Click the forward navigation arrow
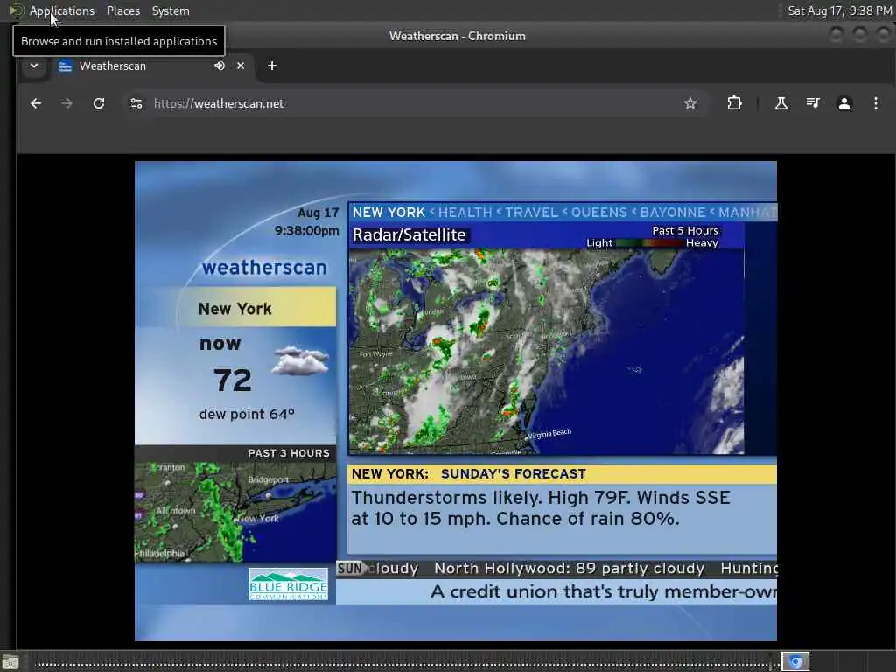896x672 pixels. (x=66, y=103)
